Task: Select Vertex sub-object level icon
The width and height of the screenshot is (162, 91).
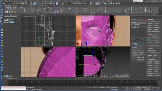Action: pos(134,45)
